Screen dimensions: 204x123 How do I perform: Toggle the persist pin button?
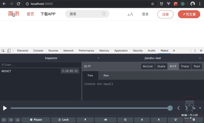pos(85,120)
